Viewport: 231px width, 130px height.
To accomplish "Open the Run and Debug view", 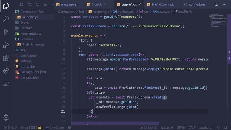I will [x=6, y=45].
